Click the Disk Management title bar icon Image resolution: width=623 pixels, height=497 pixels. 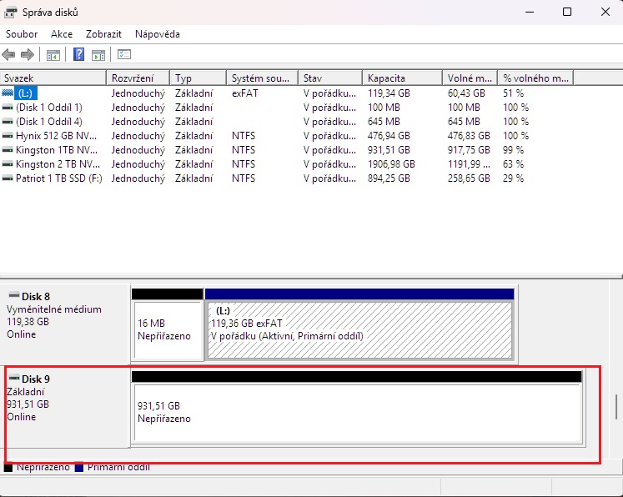(10, 13)
